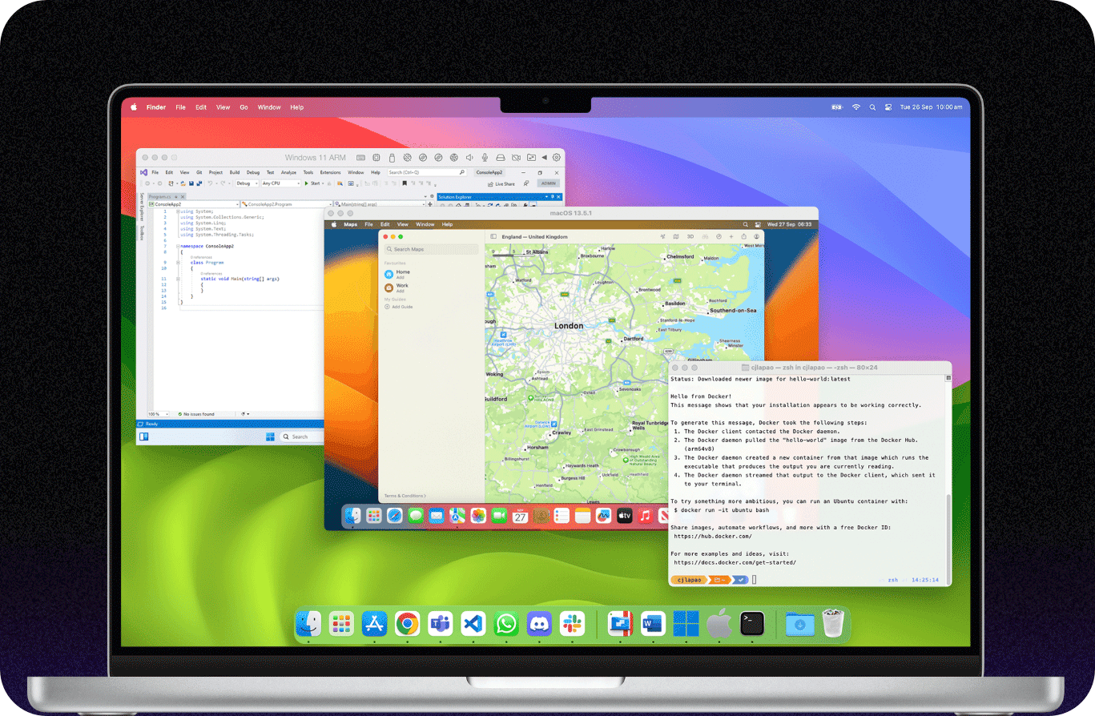This screenshot has width=1095, height=716.
Task: Open the Windows 11 VM Dock icon
Action: tap(686, 623)
